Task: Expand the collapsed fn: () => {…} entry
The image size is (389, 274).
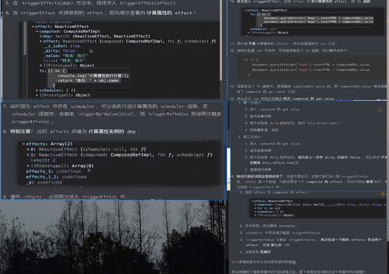Action: point(255,208)
